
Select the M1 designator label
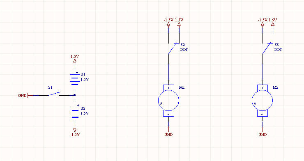182,87
